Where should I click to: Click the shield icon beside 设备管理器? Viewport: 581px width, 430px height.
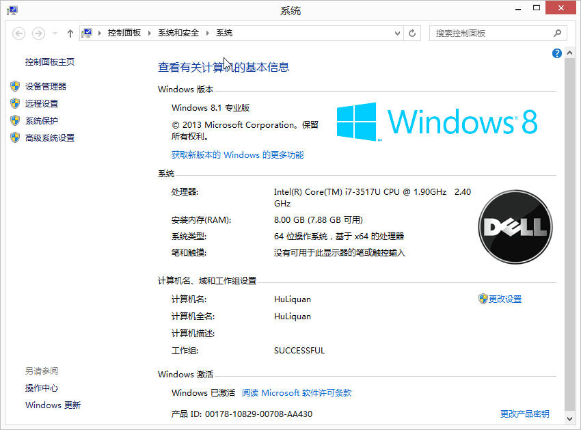click(x=15, y=86)
